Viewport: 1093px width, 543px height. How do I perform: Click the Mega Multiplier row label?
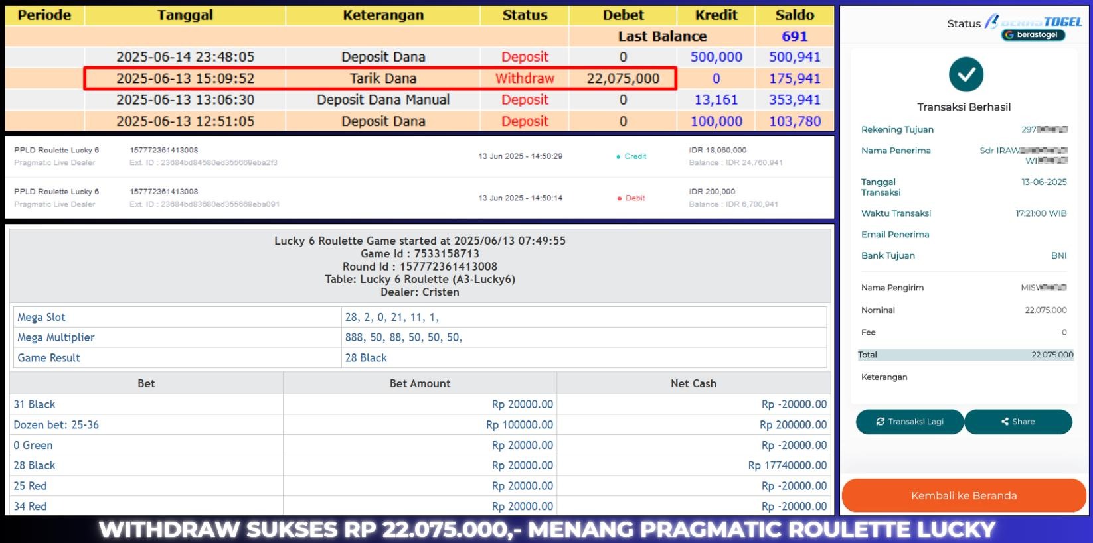pyautogui.click(x=56, y=337)
